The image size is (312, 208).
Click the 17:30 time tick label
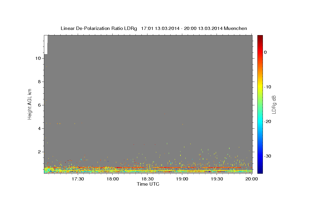tap(78, 179)
